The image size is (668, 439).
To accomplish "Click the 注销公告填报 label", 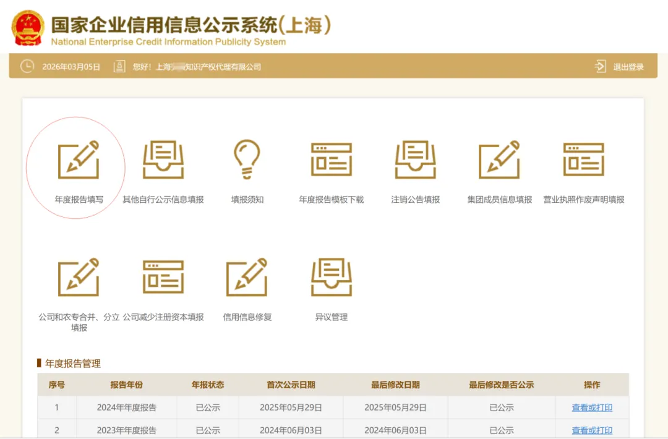I will pyautogui.click(x=416, y=199).
